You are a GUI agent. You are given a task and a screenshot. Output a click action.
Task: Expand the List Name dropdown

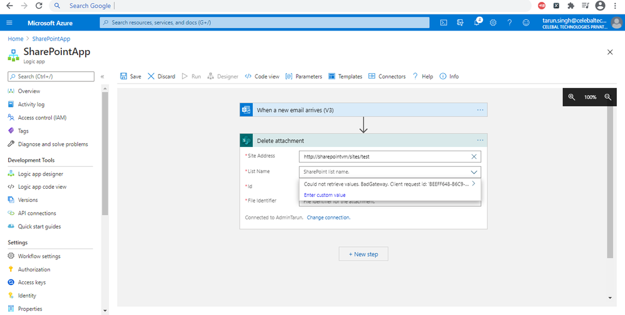(474, 172)
